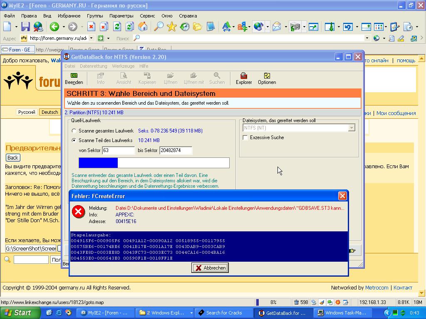Click the von Sektor input field
This screenshot has width=426, height=319.
[118, 150]
